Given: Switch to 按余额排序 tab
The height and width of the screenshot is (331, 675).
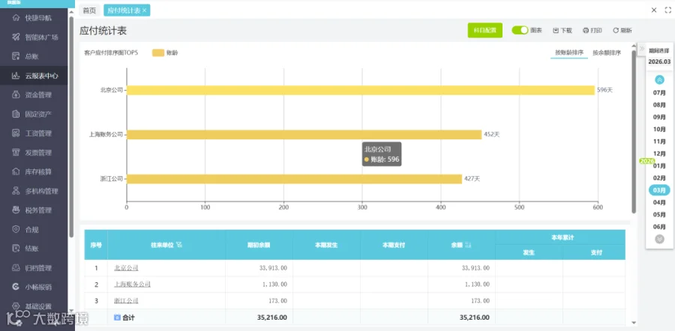Looking at the screenshot, I should coord(607,53).
